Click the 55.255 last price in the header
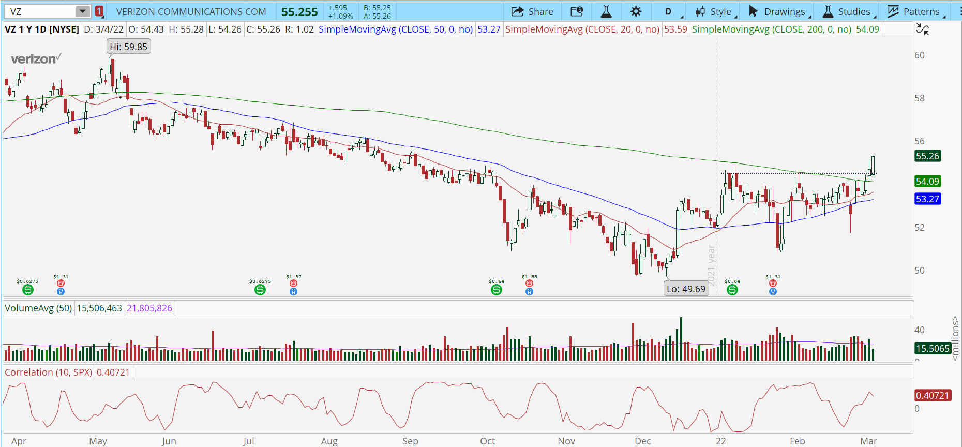 click(299, 12)
